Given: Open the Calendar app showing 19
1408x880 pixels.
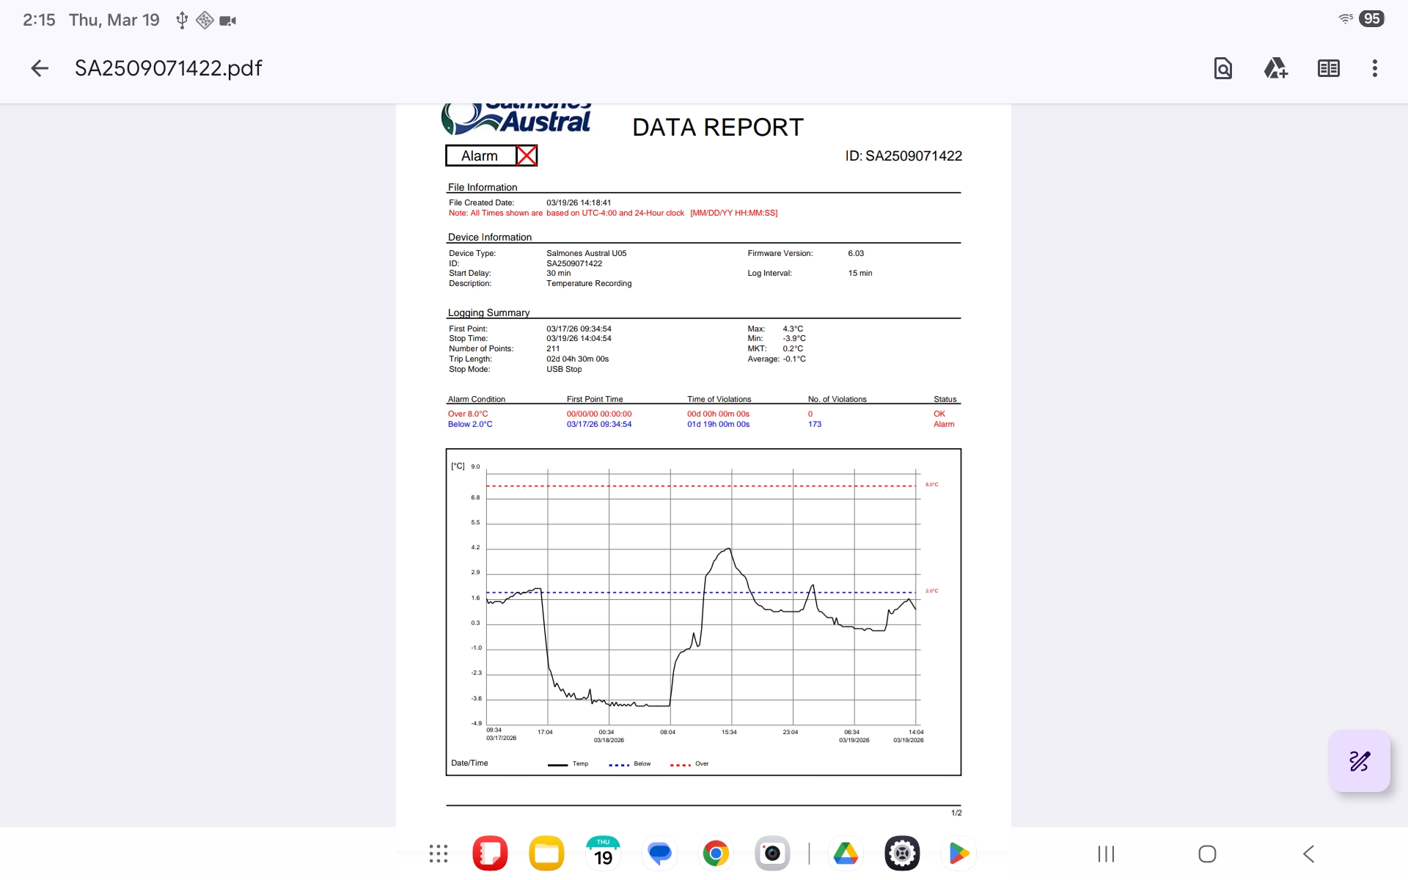Looking at the screenshot, I should 603,854.
